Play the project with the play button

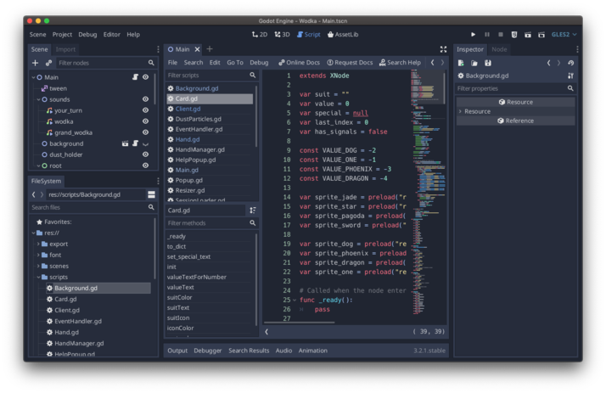coord(473,35)
